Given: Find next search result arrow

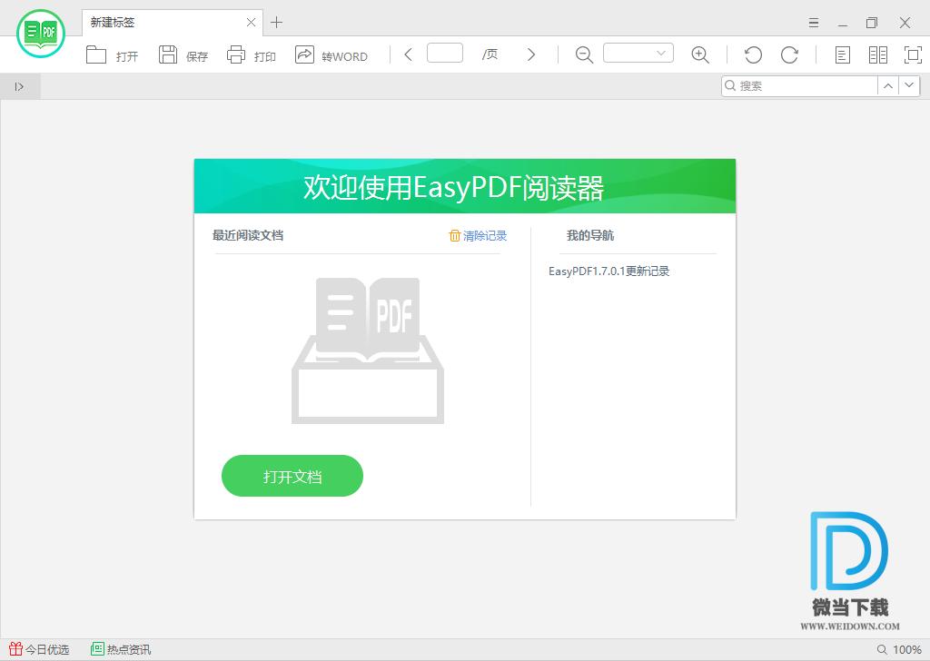Looking at the screenshot, I should click(909, 86).
